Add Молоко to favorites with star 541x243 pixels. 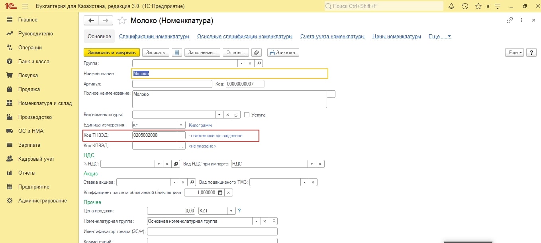[x=123, y=21]
